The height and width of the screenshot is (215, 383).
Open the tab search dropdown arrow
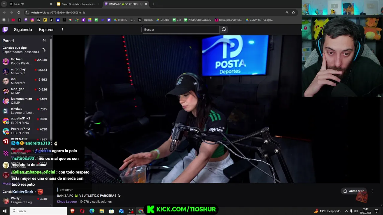click(4, 4)
